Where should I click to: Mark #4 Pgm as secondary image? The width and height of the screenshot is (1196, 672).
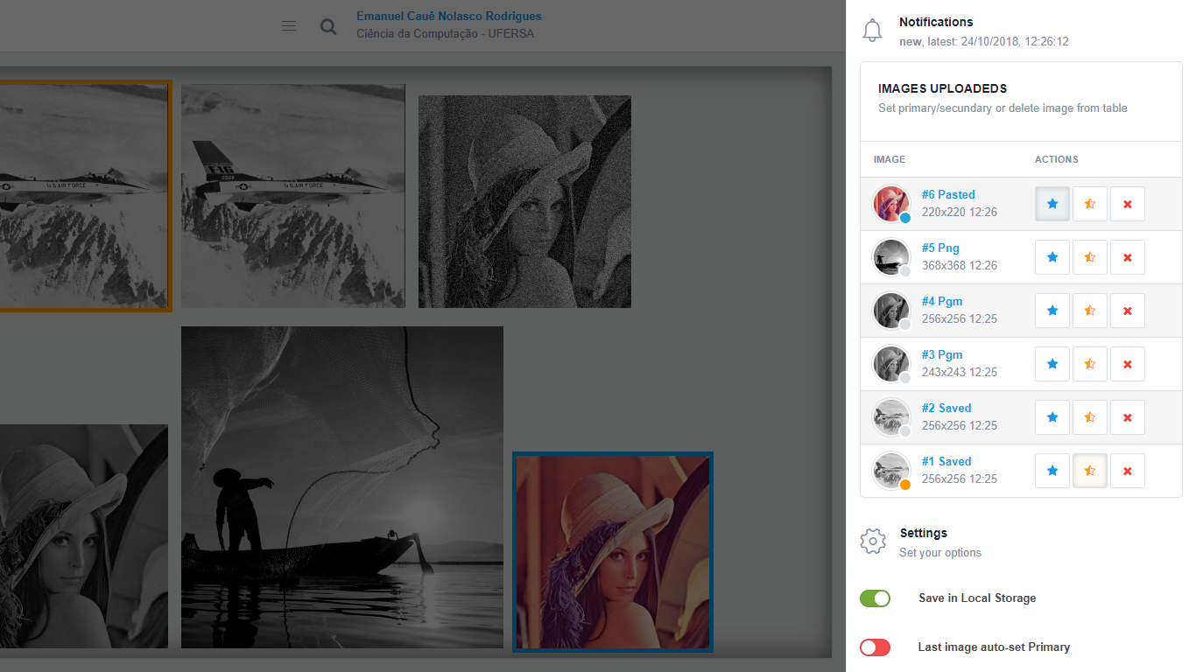pyautogui.click(x=1090, y=311)
